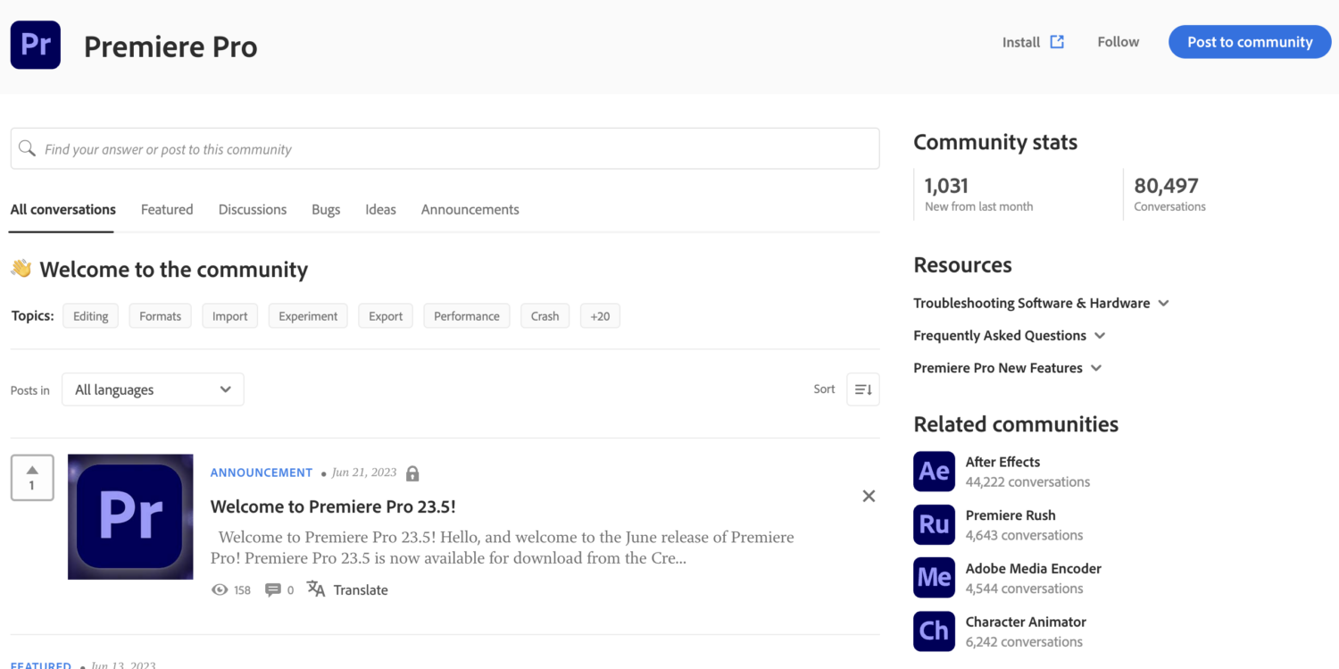Image resolution: width=1339 pixels, height=669 pixels.
Task: Filter by the Crash topic
Action: coord(545,316)
